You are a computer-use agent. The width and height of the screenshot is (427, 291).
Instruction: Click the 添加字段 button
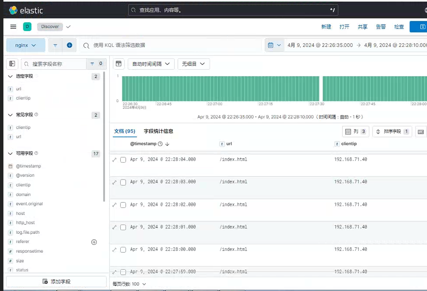56,281
